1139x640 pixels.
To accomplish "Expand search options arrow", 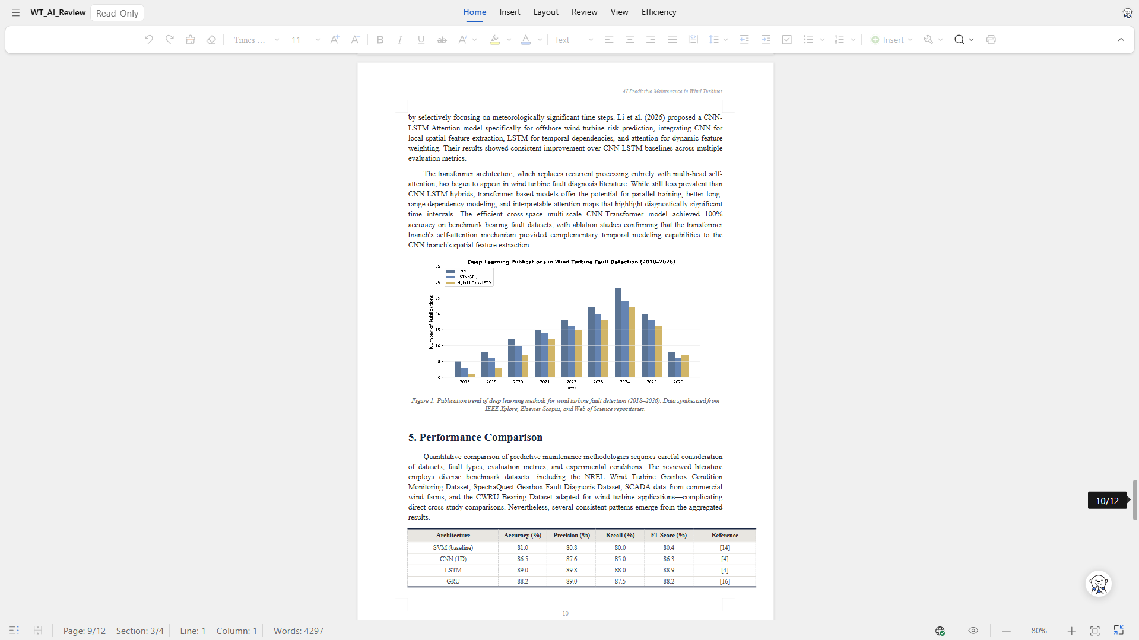I will pos(971,40).
